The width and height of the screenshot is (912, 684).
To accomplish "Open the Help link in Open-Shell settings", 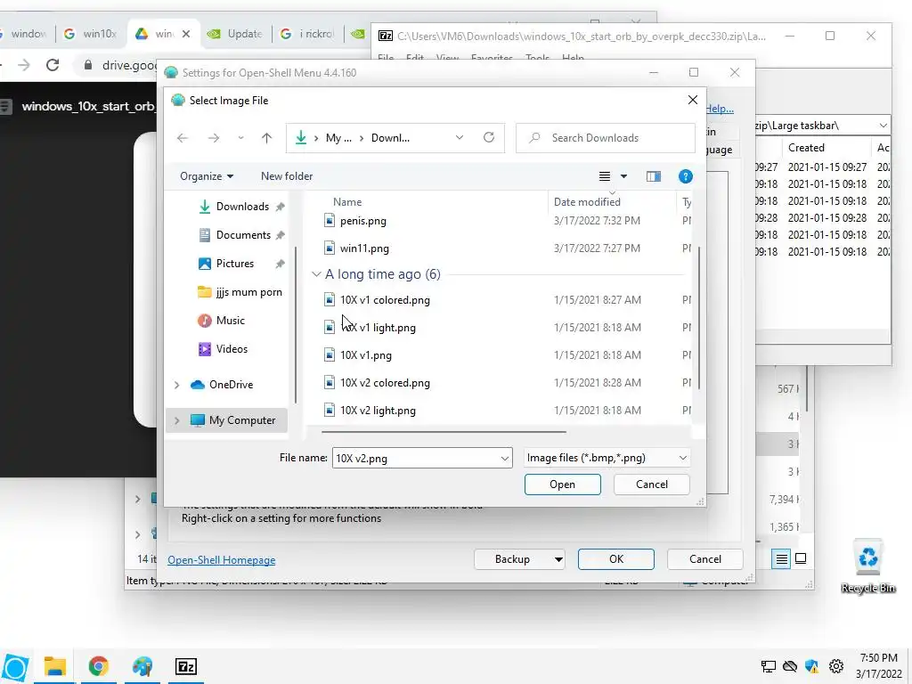I will (720, 109).
